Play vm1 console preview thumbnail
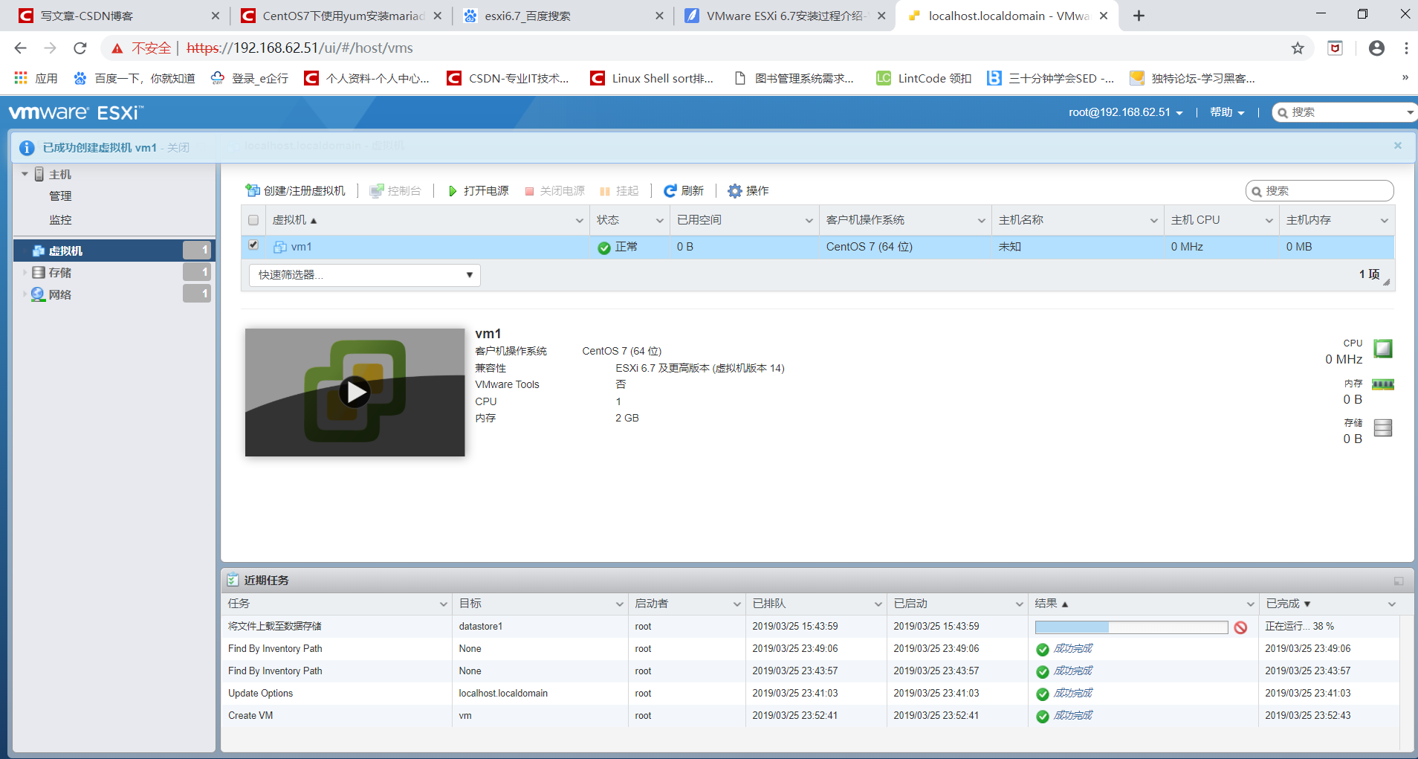This screenshot has width=1418, height=759. (355, 392)
